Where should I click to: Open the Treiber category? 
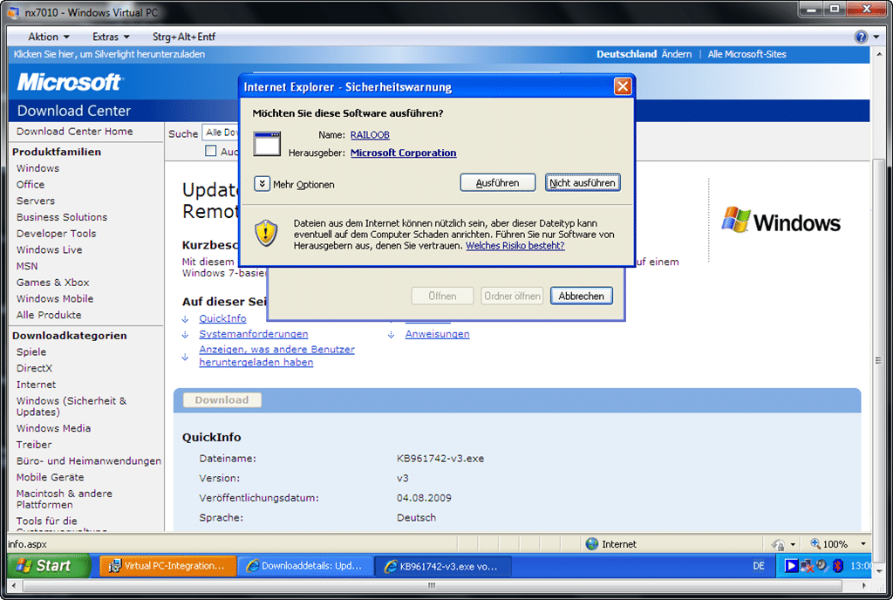pos(34,445)
